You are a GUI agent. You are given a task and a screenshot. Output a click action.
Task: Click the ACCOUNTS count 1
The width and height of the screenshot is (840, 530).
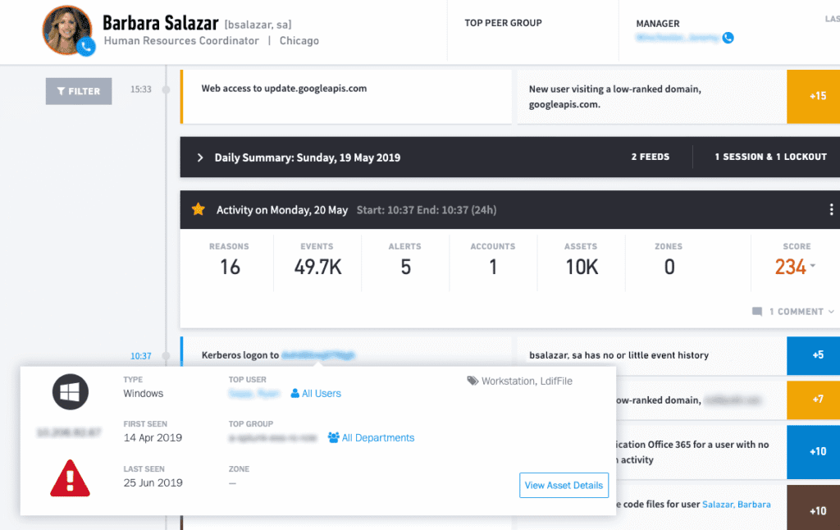click(493, 267)
